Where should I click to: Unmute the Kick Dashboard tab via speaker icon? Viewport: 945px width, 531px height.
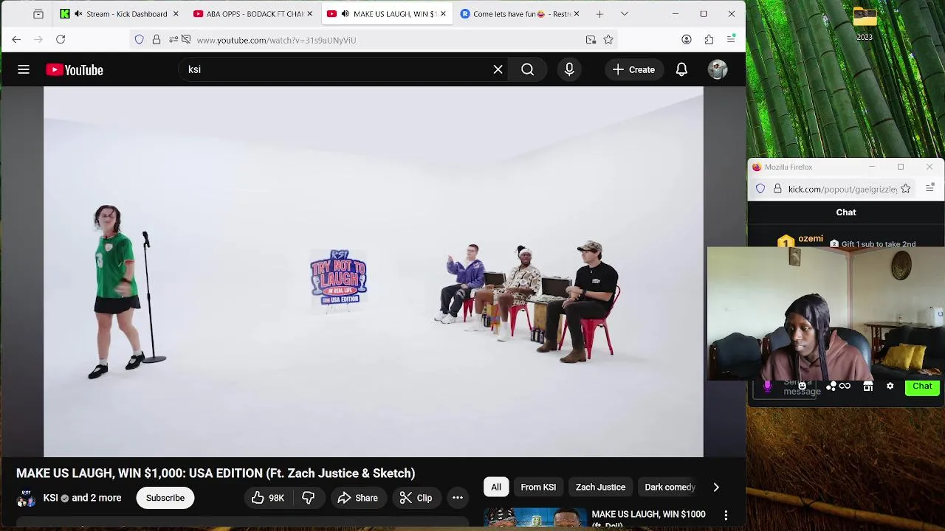click(78, 13)
